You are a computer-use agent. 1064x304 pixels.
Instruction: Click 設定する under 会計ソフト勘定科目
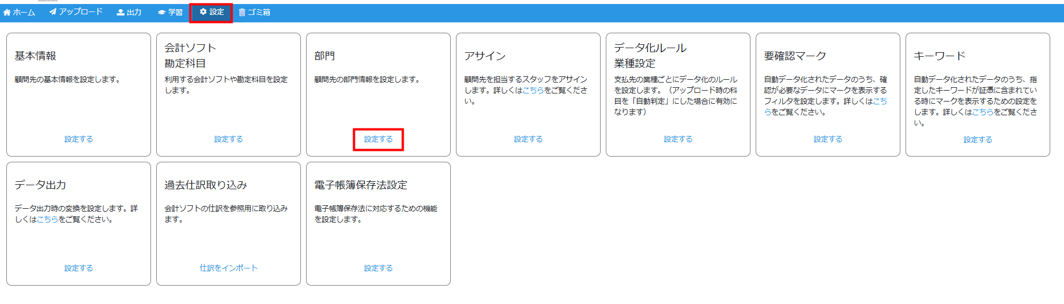[229, 139]
